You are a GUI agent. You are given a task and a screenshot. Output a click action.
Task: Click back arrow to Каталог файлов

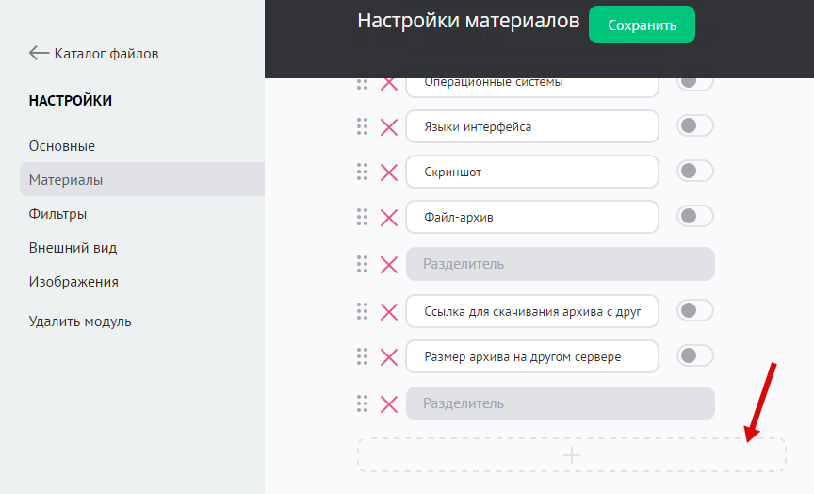click(39, 53)
